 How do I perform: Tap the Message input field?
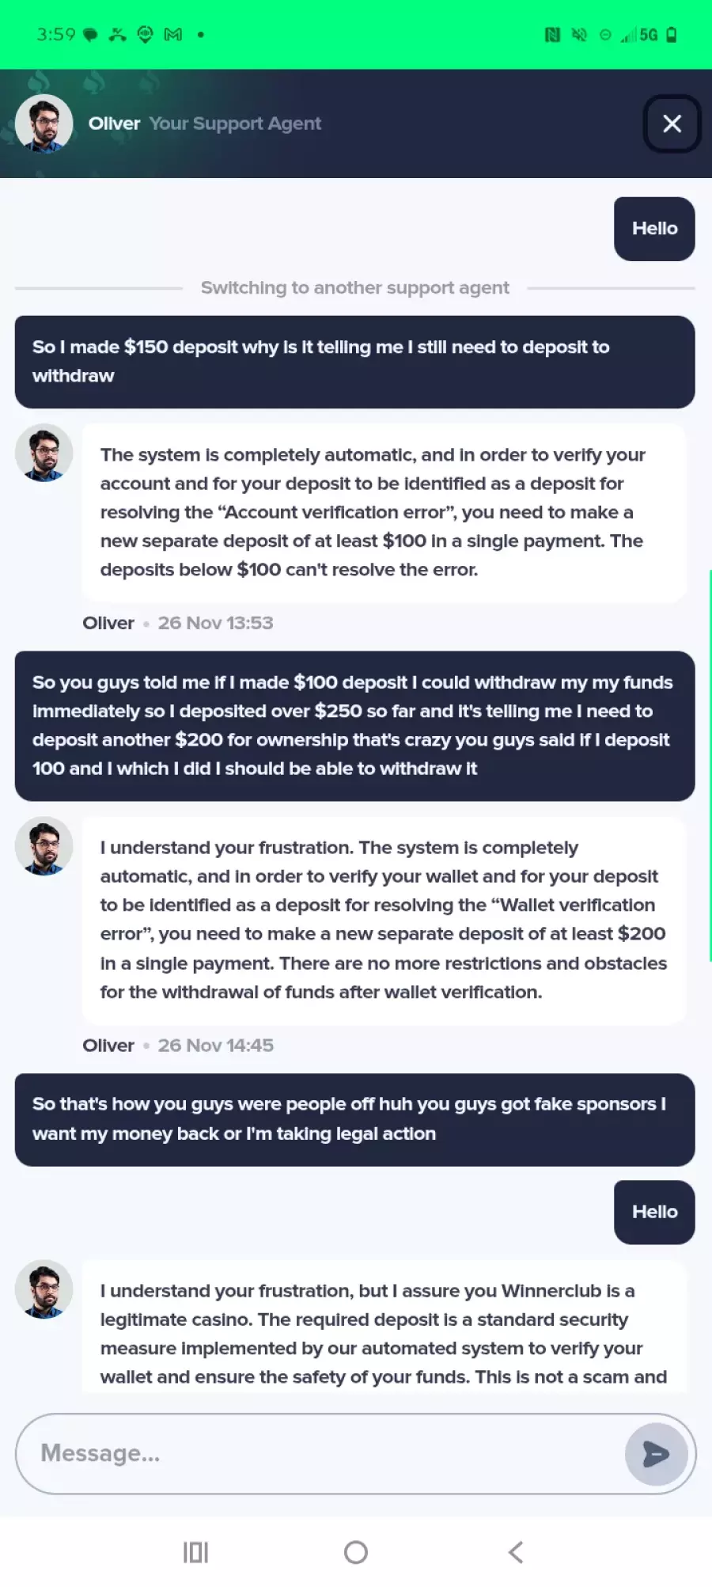click(x=316, y=1453)
